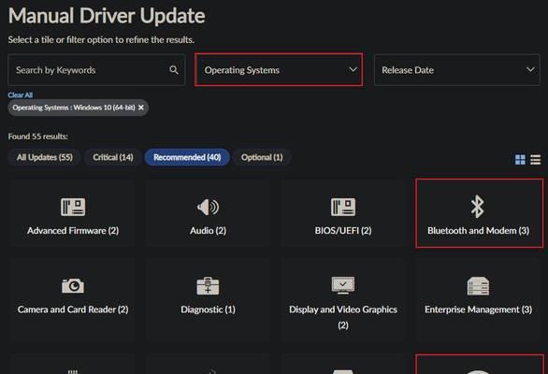Open the BIOS/UEFI chip icon tile
Viewport: 548px width, 374px height.
pyautogui.click(x=343, y=207)
